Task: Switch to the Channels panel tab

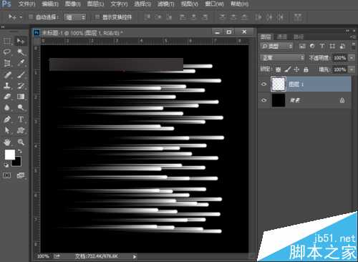Action: click(x=282, y=37)
